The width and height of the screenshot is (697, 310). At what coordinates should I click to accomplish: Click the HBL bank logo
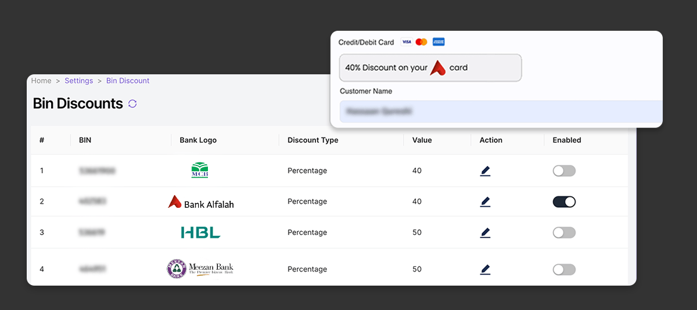(200, 233)
